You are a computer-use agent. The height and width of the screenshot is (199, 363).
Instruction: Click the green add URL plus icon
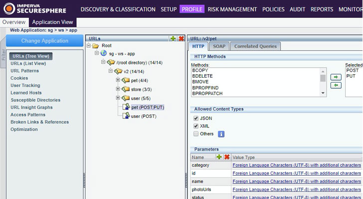tap(173, 38)
